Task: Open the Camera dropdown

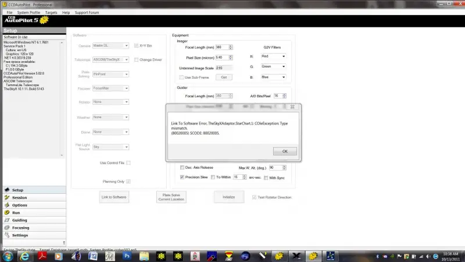Action: [110, 45]
